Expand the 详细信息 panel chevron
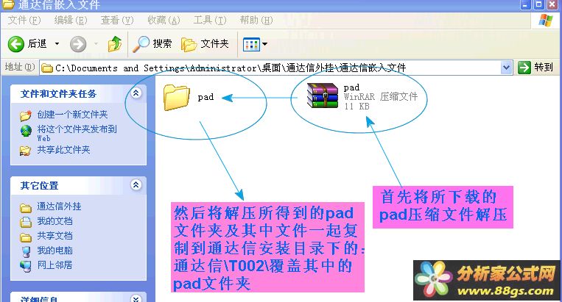The width and height of the screenshot is (562, 302). [x=136, y=298]
